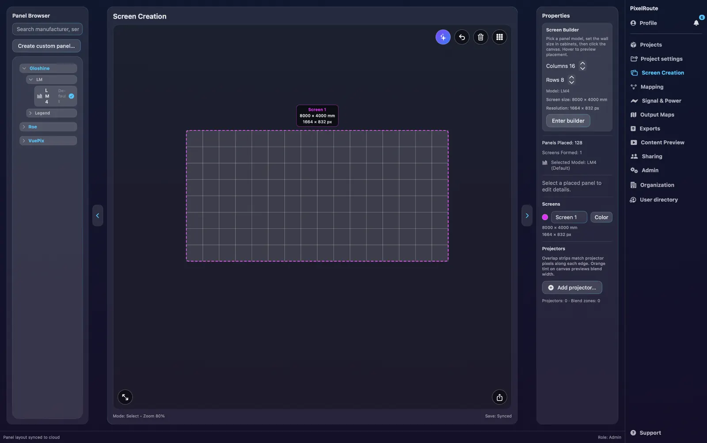This screenshot has height=443, width=707.
Task: Toggle the grid view icon on canvas
Action: pyautogui.click(x=499, y=37)
